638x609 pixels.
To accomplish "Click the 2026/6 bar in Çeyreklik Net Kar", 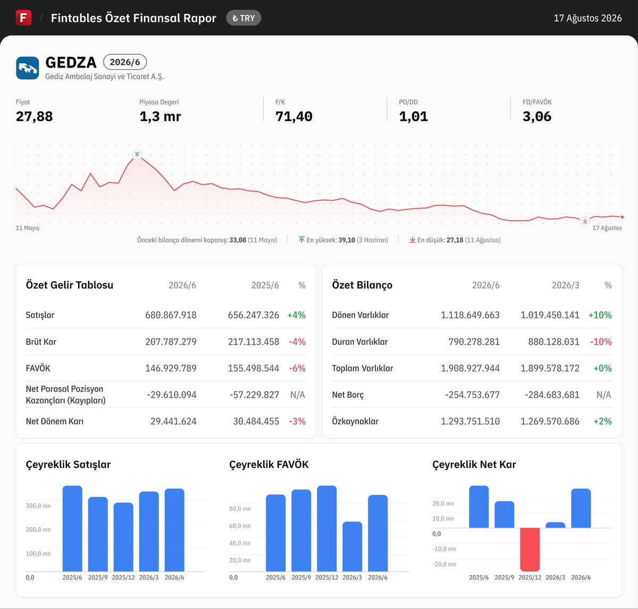I will (581, 508).
